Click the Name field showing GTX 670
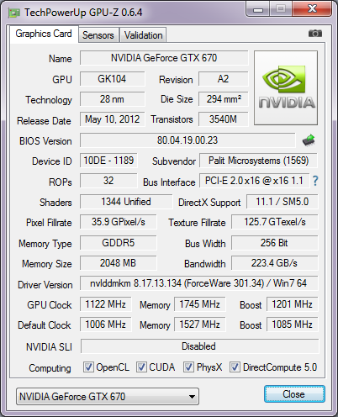Image resolution: width=338 pixels, height=417 pixels. click(164, 58)
